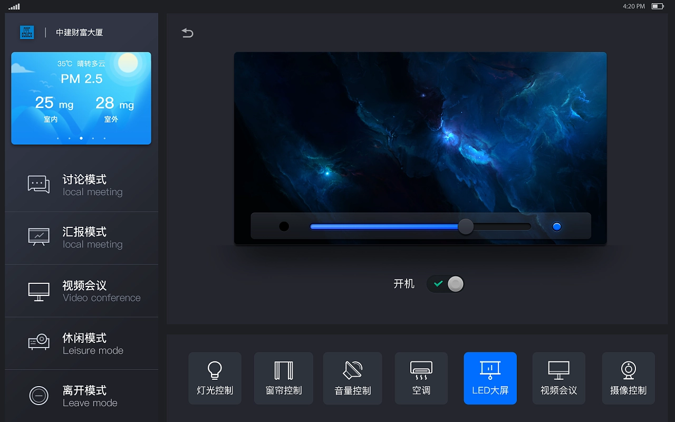The image size is (675, 422).
Task: Click the PM 2.5 weather card
Action: point(81,98)
